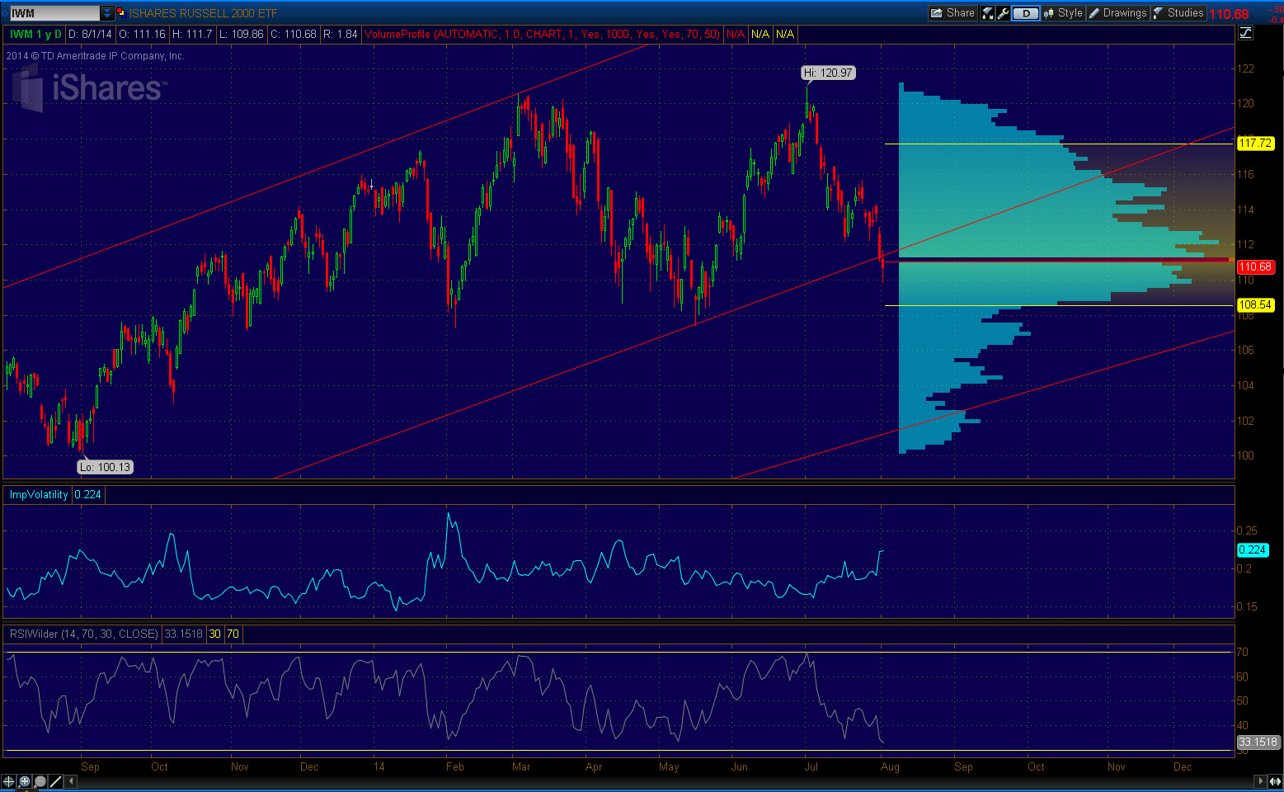Click the D: 8/1/14 date readout

tap(90, 34)
